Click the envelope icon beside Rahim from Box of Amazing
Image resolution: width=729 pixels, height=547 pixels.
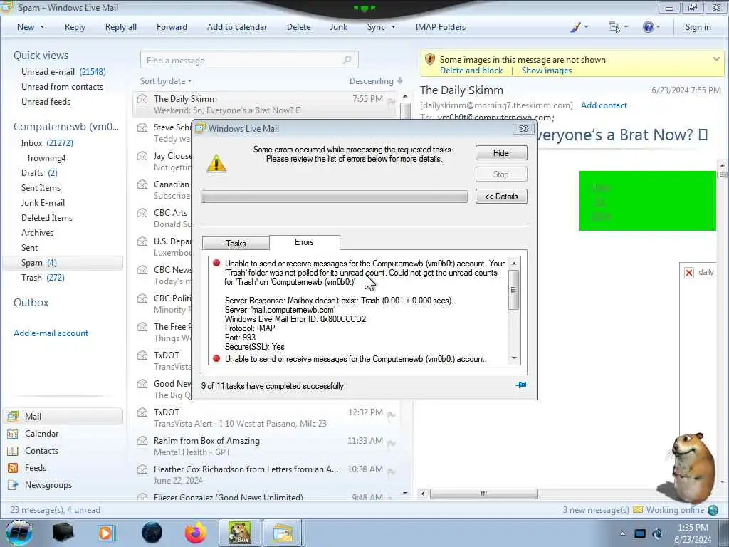pos(142,441)
